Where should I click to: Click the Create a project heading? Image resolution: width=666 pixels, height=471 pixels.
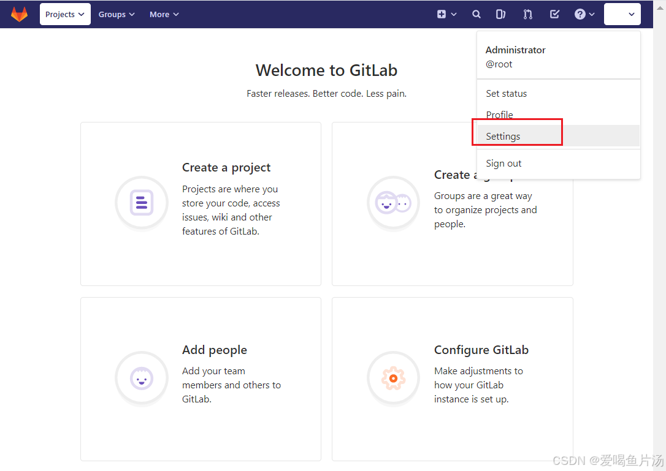[x=226, y=167]
